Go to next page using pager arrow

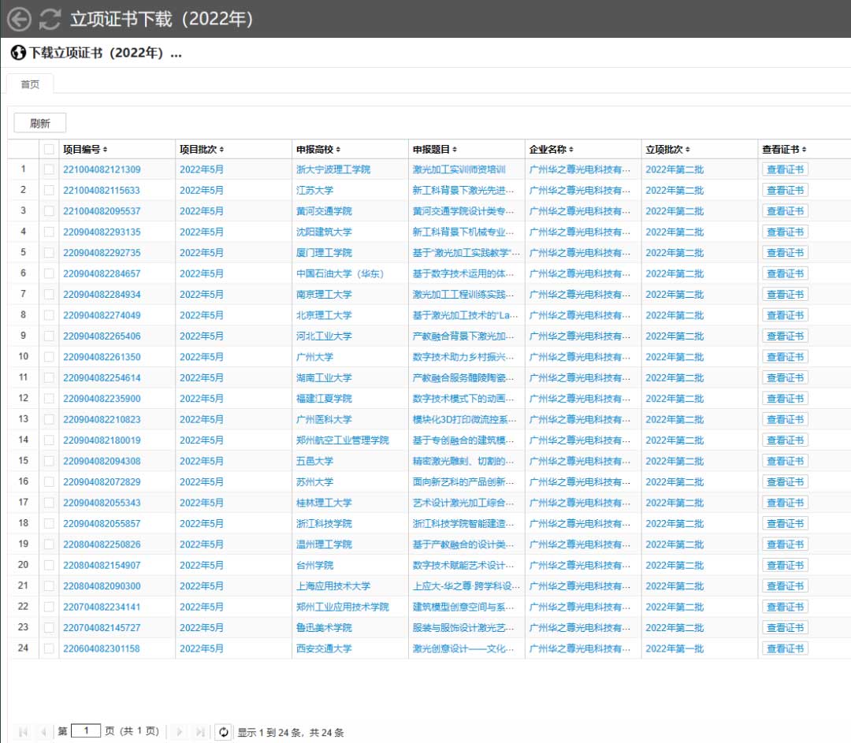[180, 732]
